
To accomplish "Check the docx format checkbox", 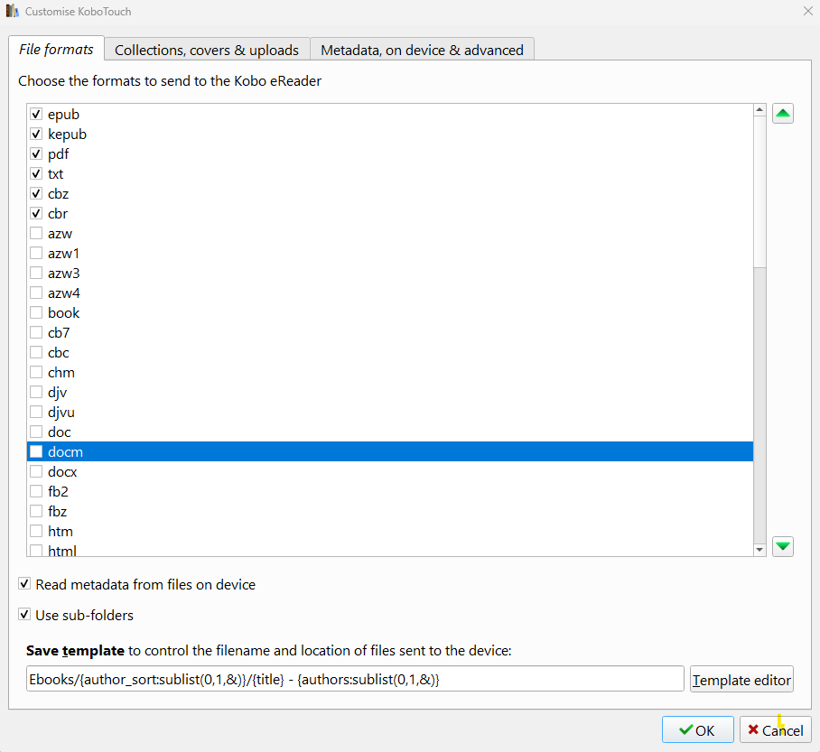I will 36,472.
